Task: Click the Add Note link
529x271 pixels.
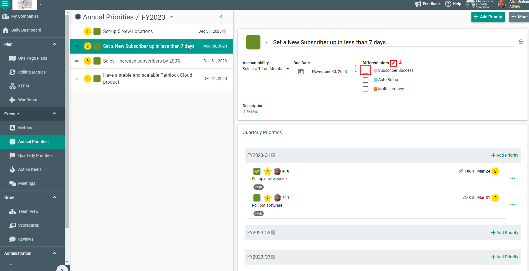Action: click(251, 112)
